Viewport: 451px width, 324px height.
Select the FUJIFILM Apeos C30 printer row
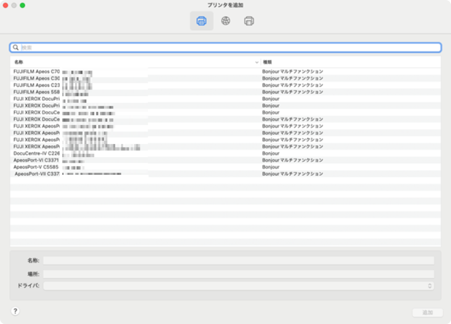point(225,79)
